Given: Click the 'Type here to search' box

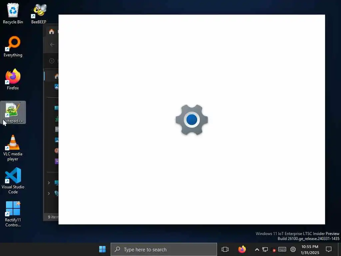Looking at the screenshot, I should point(164,249).
